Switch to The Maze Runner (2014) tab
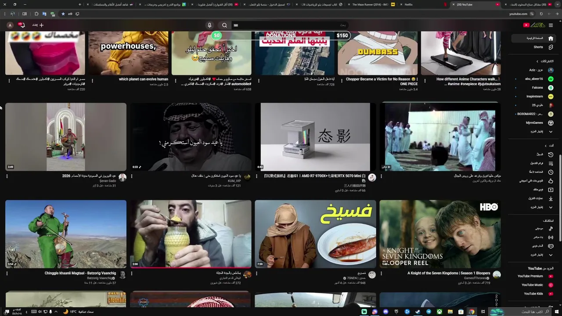This screenshot has height=316, width=562. click(370, 4)
